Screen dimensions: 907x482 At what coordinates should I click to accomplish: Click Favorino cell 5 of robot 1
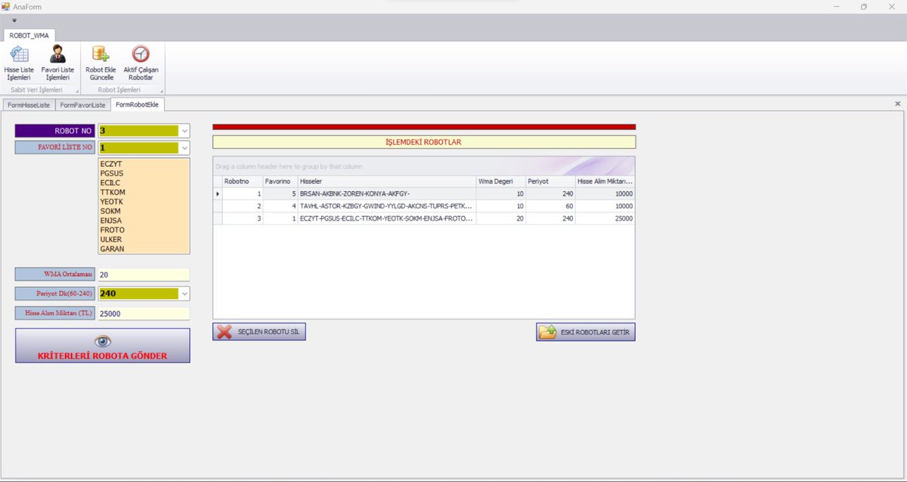(280, 194)
